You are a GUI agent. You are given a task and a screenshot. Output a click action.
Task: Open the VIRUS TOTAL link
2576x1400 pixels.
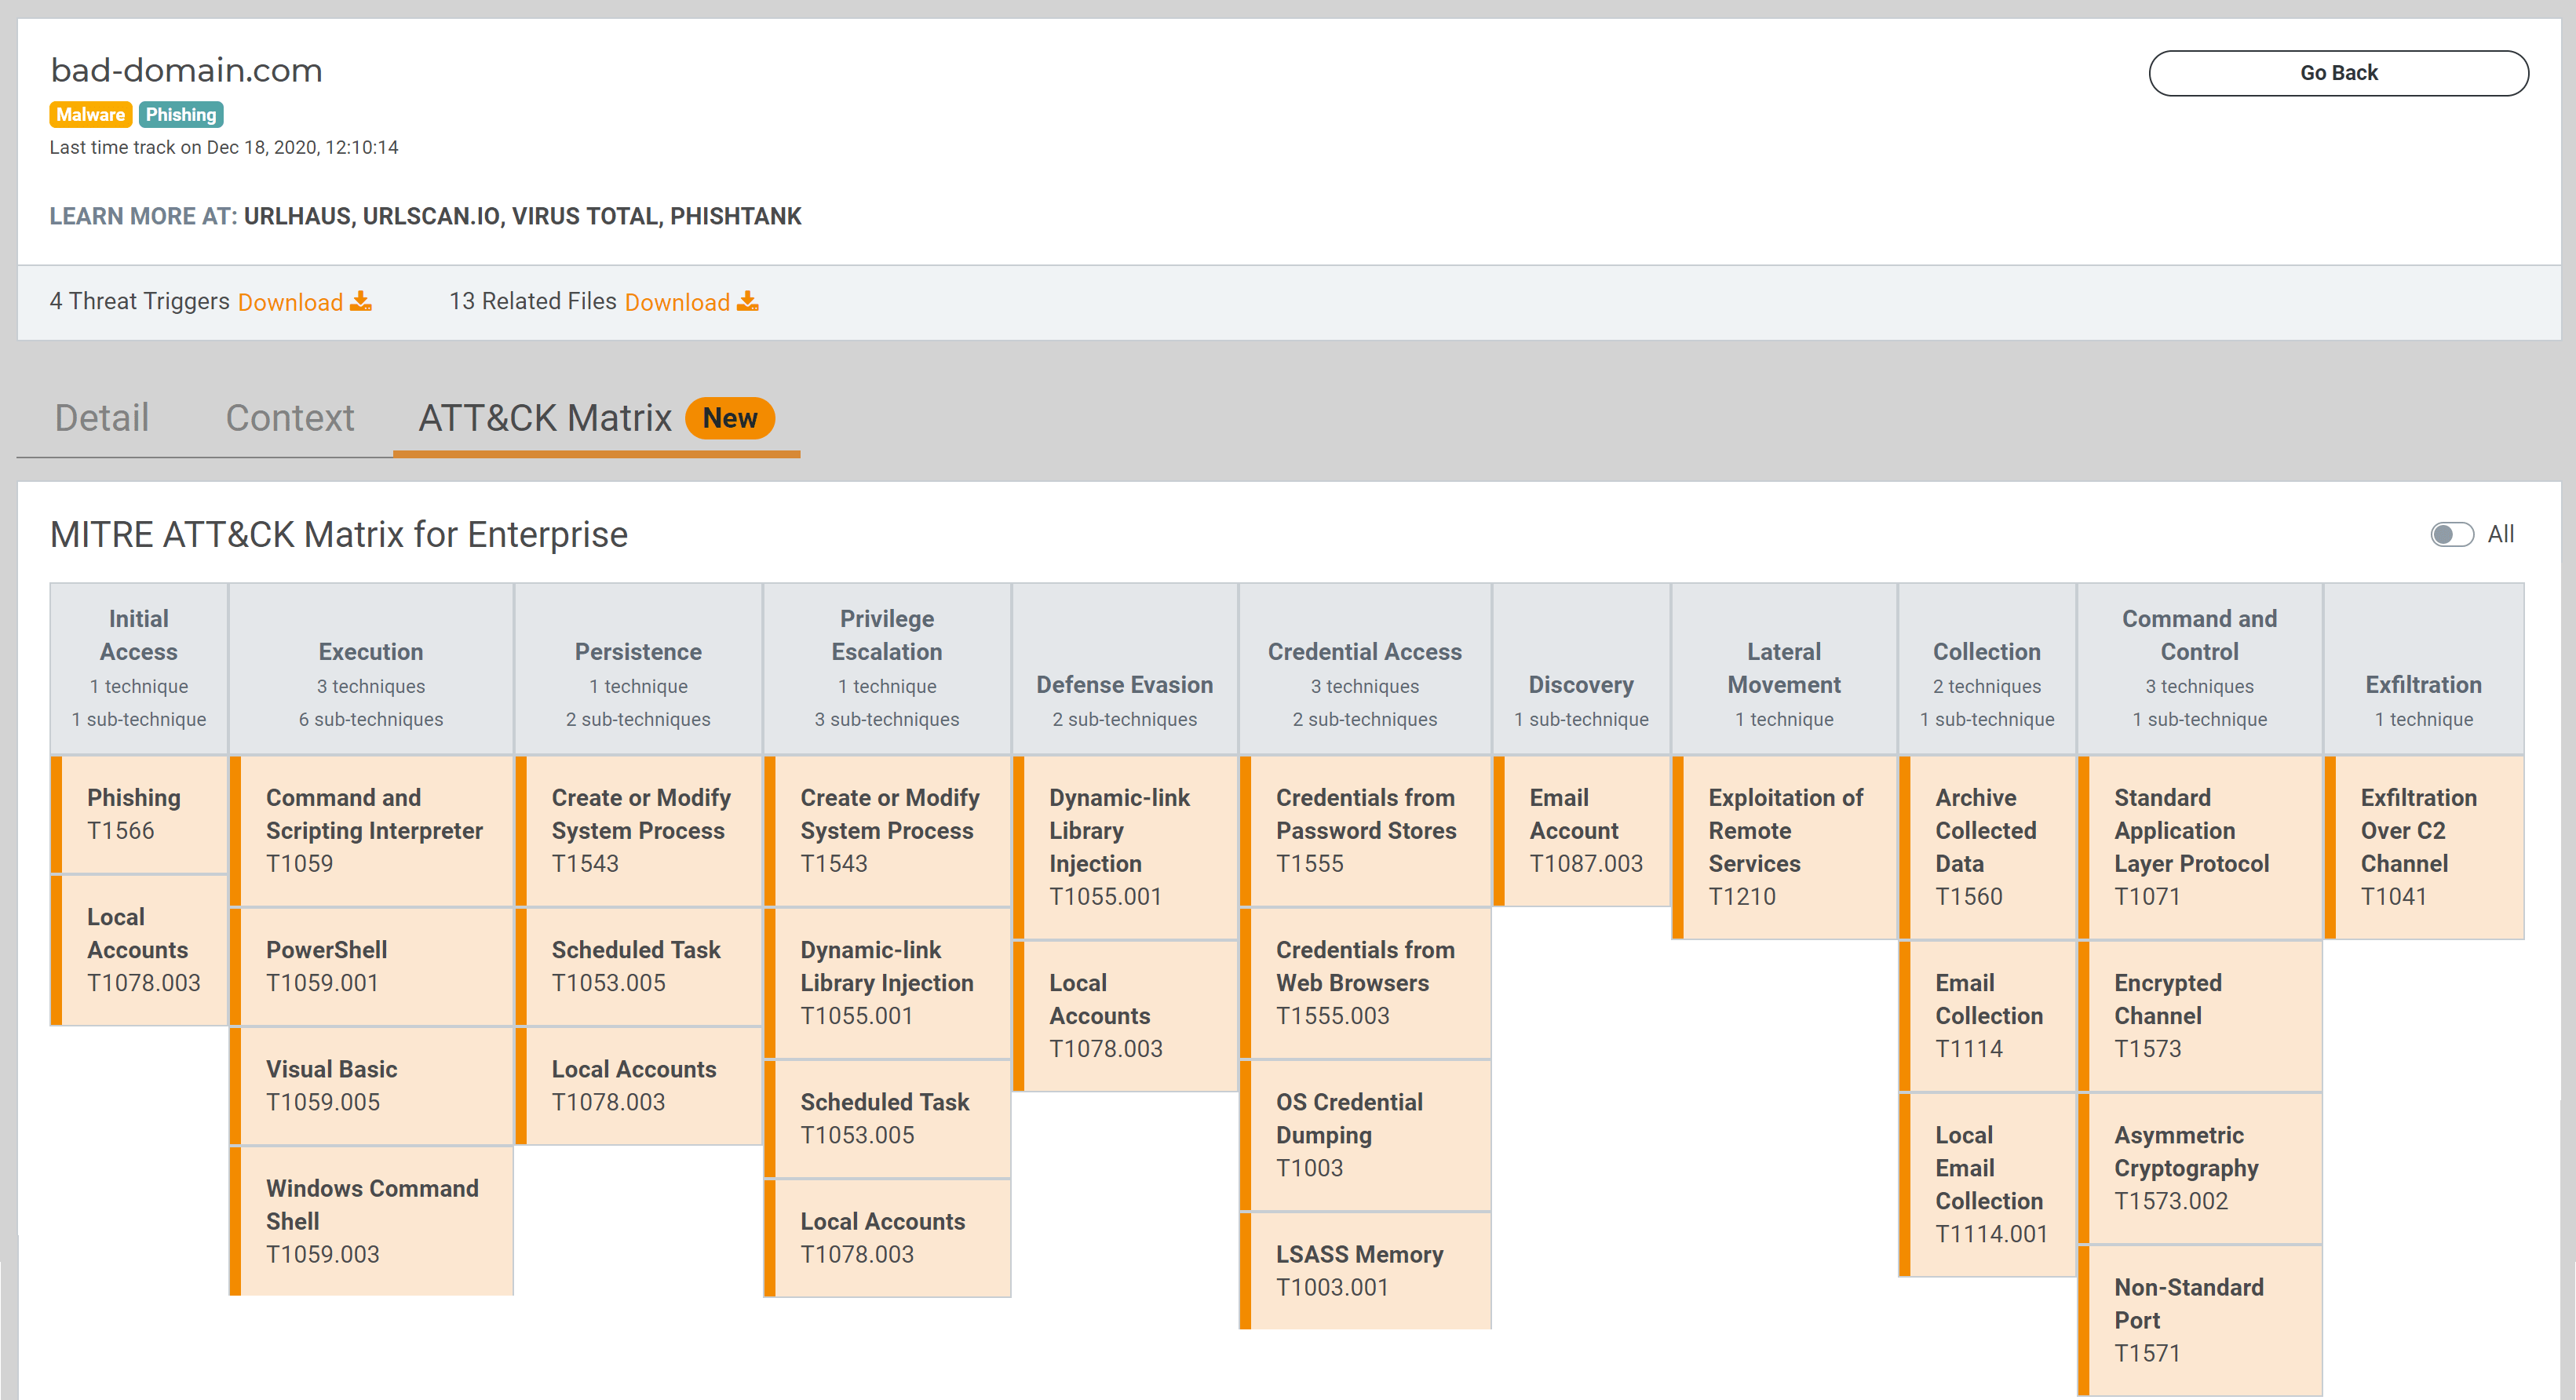pos(585,216)
